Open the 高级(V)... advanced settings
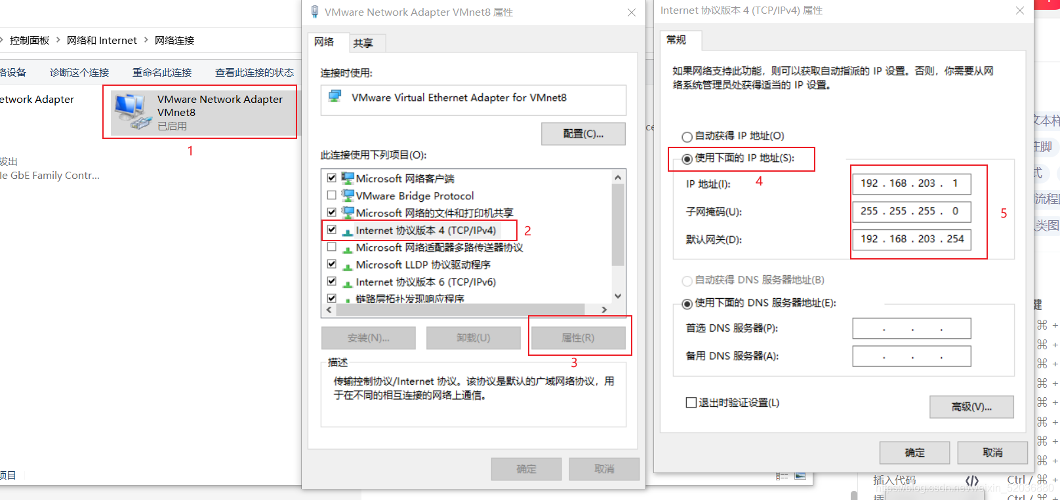Viewport: 1060px width, 500px height. (971, 407)
